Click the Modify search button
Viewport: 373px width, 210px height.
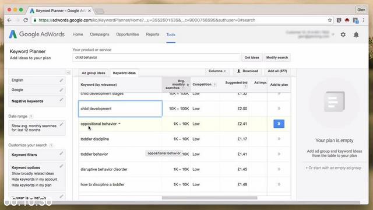277,57
